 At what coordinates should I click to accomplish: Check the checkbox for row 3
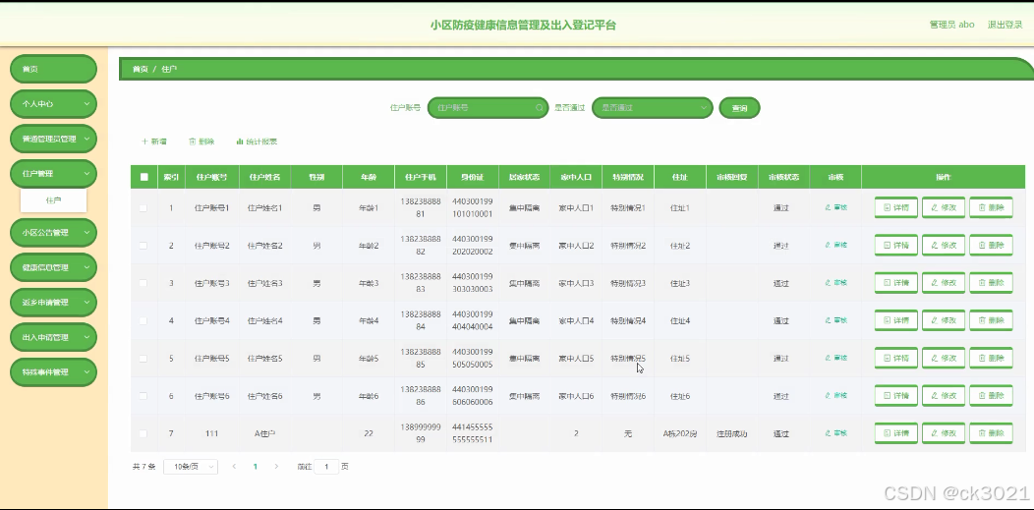click(x=144, y=283)
